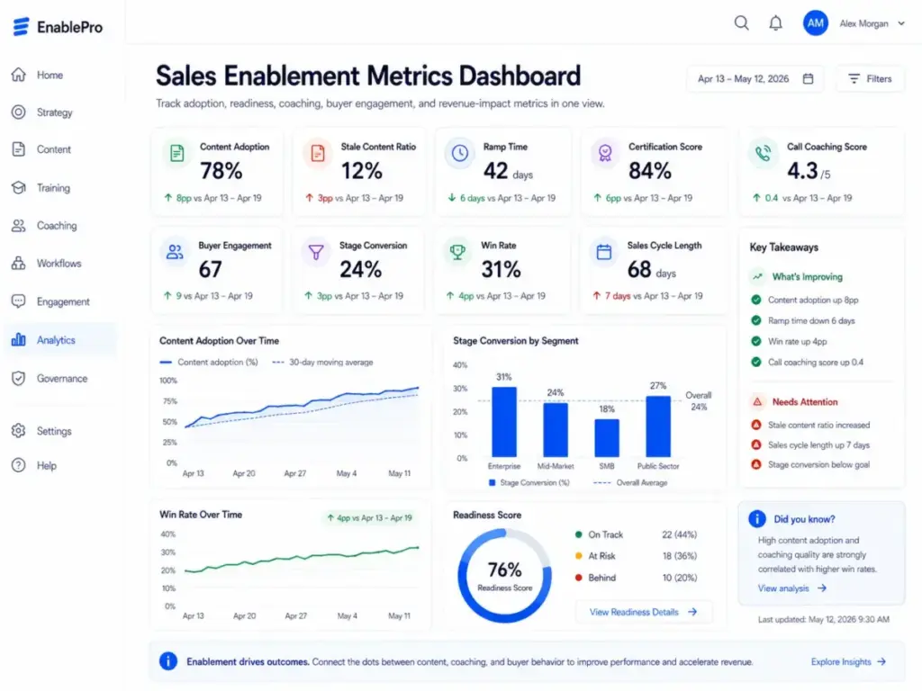Screen dimensions: 922x691
Task: Click the Win Rate Over Time green line
Action: click(x=302, y=560)
